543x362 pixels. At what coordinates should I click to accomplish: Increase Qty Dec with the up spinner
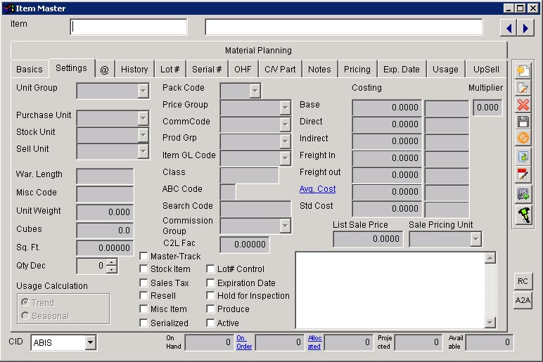tap(111, 262)
